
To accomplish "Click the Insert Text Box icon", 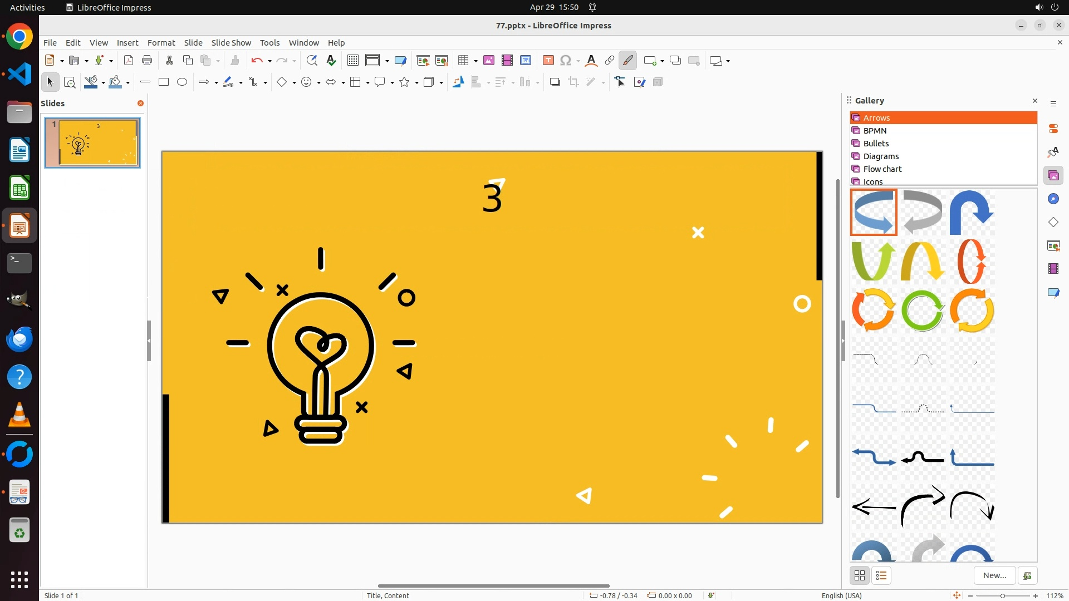I will (x=548, y=61).
